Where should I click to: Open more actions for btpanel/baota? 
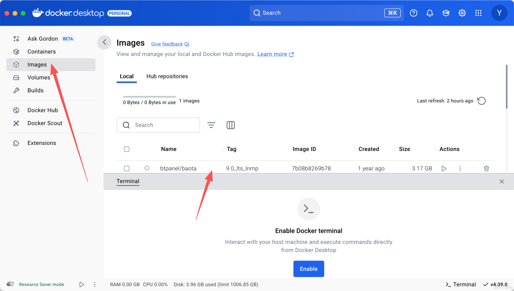point(460,168)
